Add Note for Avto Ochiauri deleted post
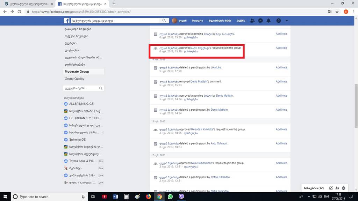 click(x=281, y=143)
